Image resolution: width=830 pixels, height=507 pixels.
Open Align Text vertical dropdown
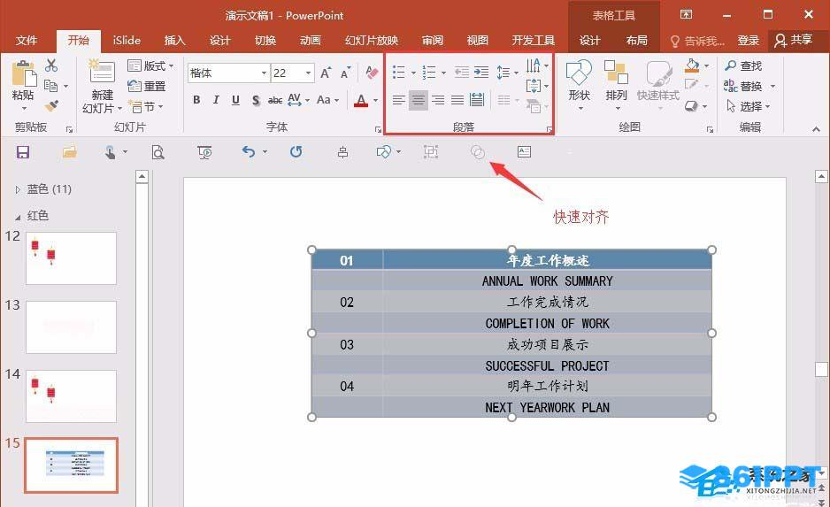(x=537, y=85)
